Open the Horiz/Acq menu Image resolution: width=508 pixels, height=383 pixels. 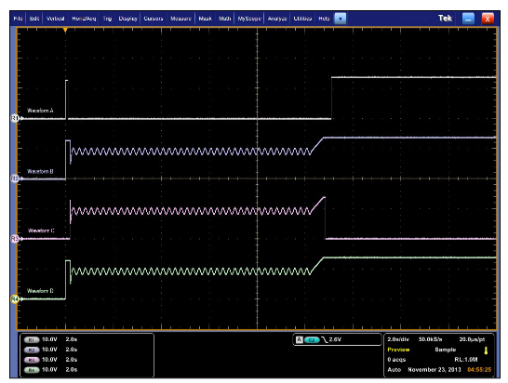coord(84,19)
